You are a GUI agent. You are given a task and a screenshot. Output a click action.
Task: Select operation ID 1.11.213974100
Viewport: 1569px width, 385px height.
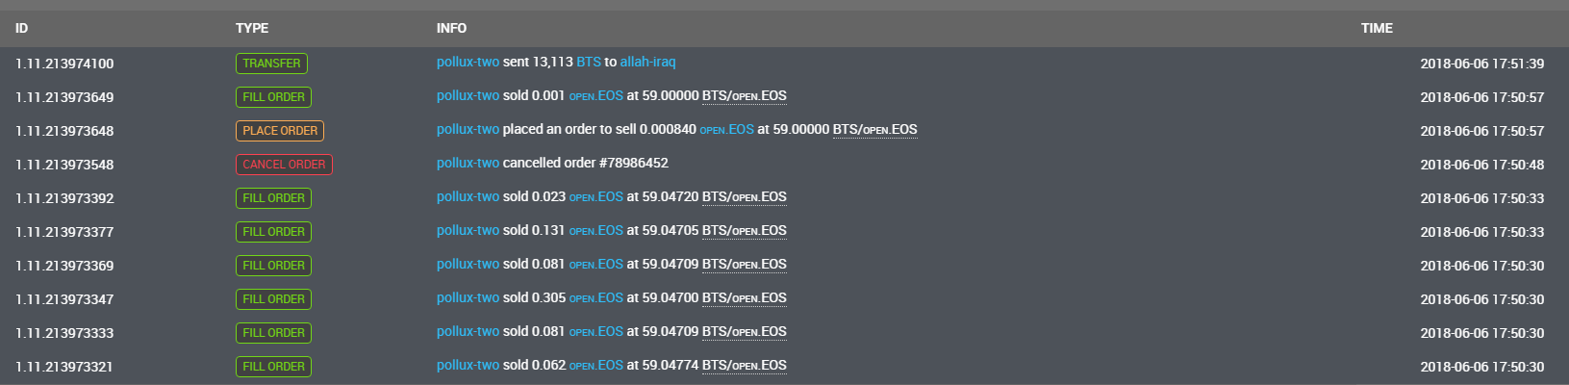(64, 64)
